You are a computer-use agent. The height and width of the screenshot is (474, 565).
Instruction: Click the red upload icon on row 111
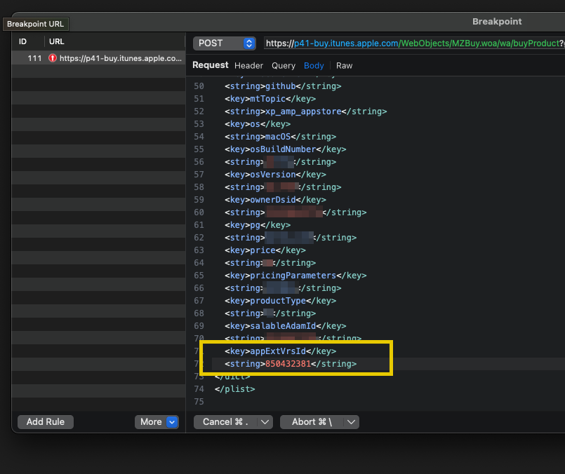pos(53,58)
